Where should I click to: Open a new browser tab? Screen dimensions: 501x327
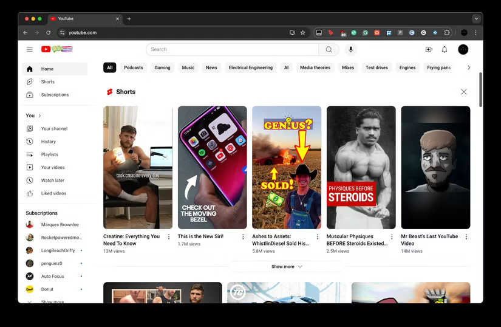[x=129, y=19]
